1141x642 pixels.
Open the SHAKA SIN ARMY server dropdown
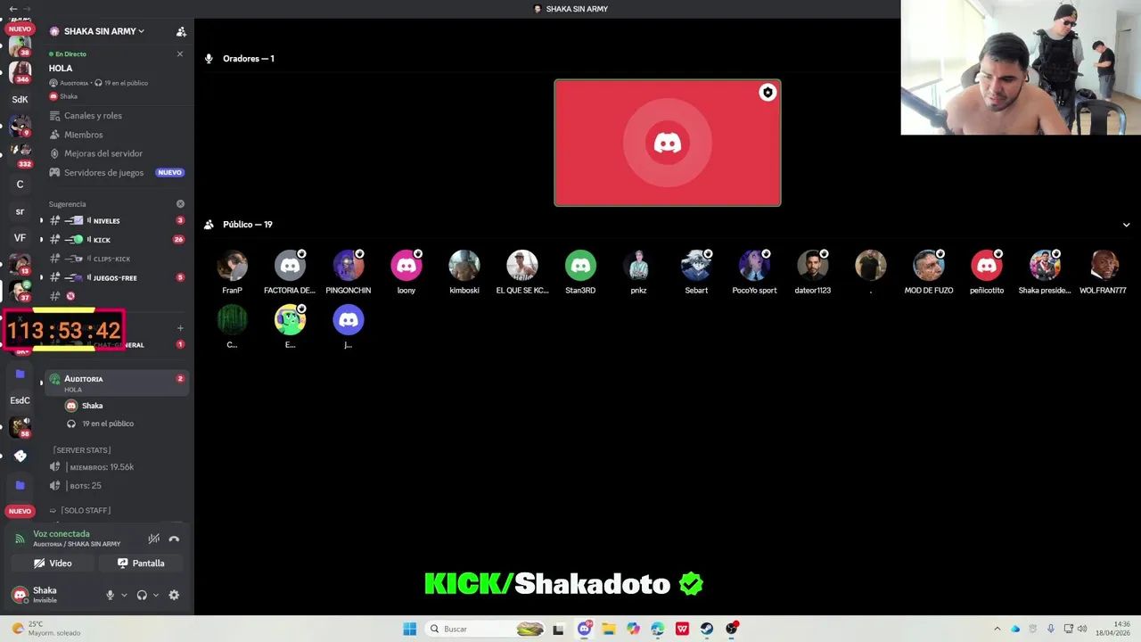(x=98, y=31)
